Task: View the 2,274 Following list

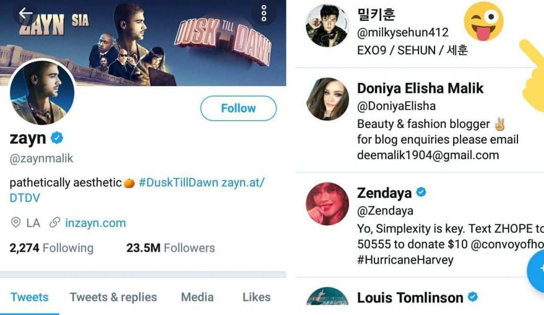Action: (52, 248)
